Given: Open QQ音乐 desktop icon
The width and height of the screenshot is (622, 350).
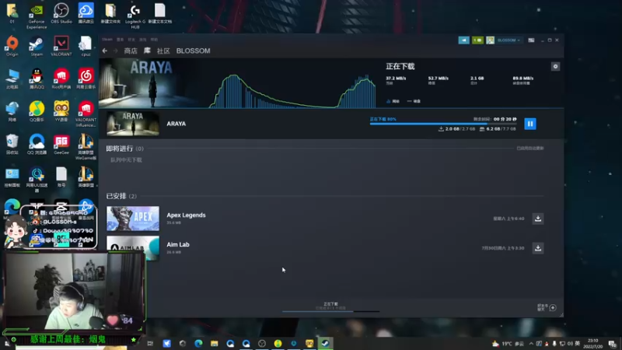Looking at the screenshot, I should (x=37, y=111).
